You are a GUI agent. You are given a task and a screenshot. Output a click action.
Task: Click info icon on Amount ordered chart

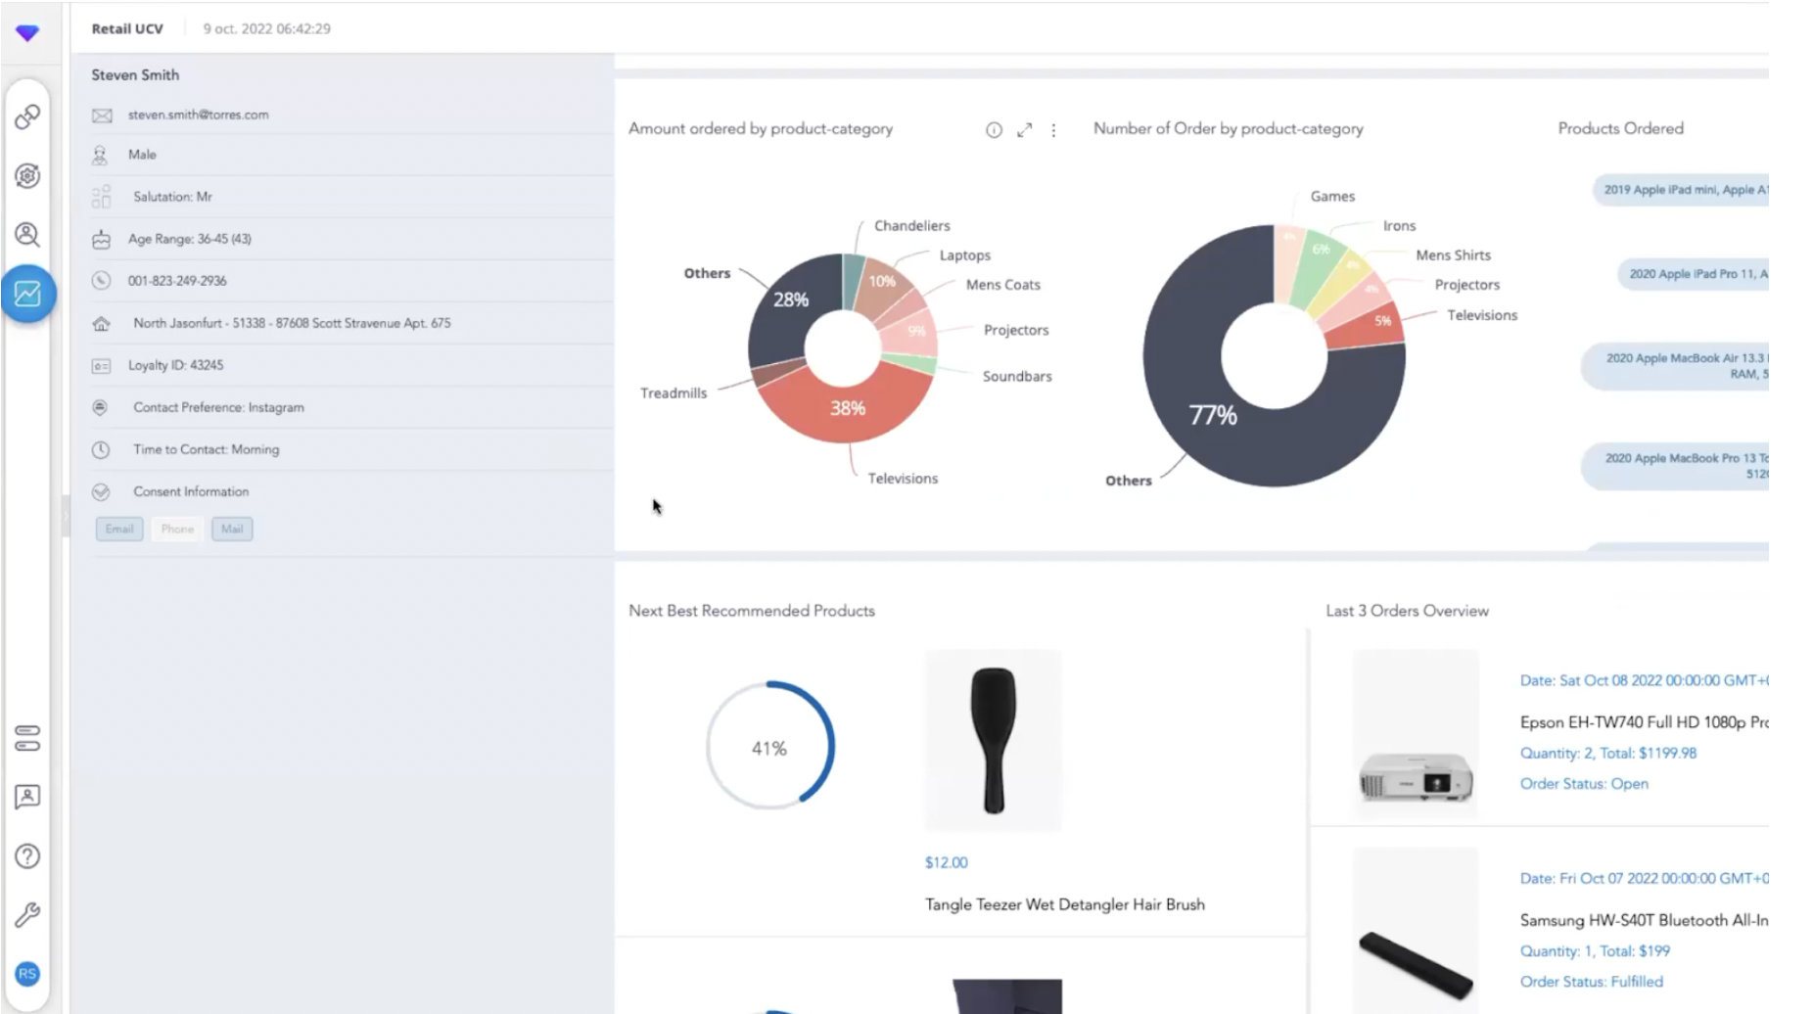[x=994, y=129]
